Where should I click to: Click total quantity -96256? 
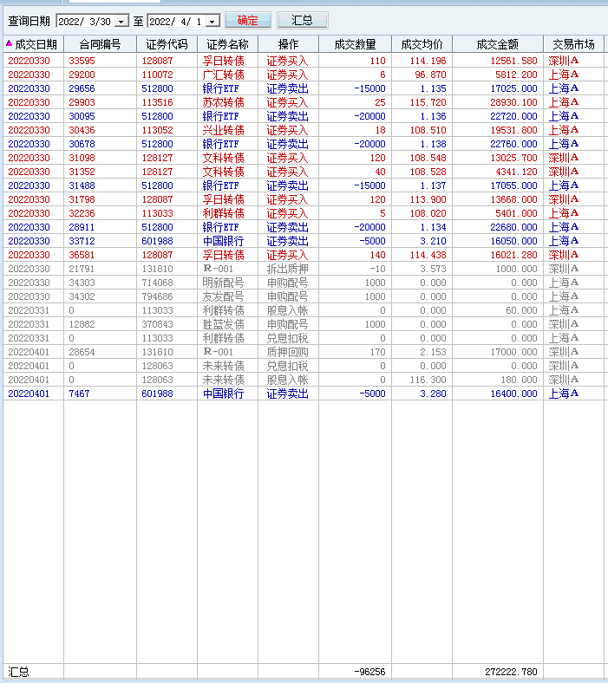(369, 672)
